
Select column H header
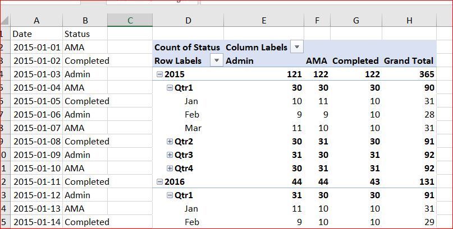coord(409,21)
